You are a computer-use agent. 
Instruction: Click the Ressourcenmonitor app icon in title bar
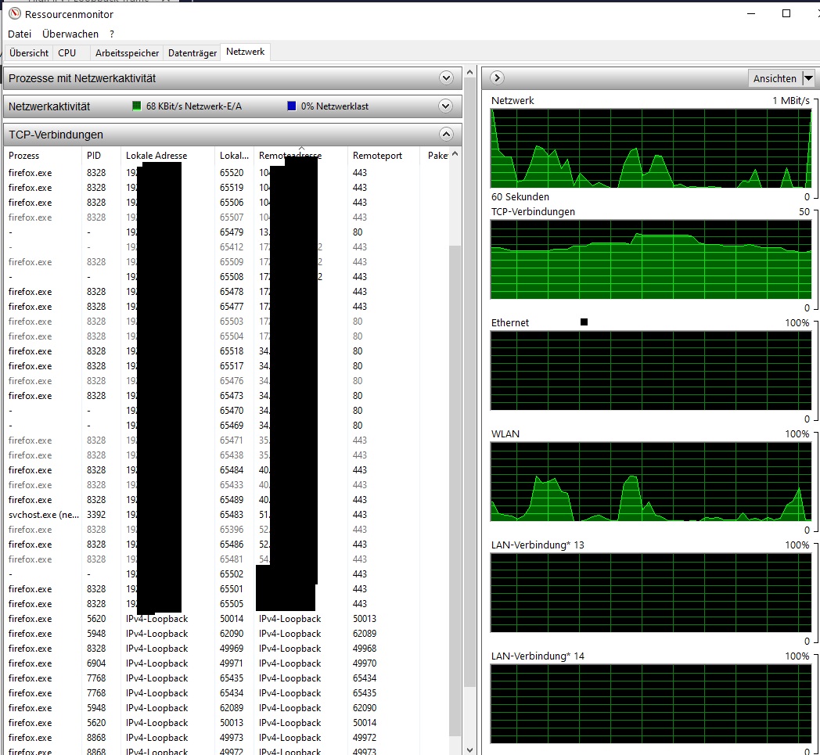pyautogui.click(x=15, y=13)
